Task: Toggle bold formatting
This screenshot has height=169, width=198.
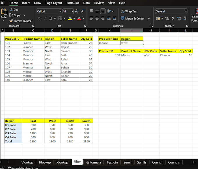Action: [39, 18]
